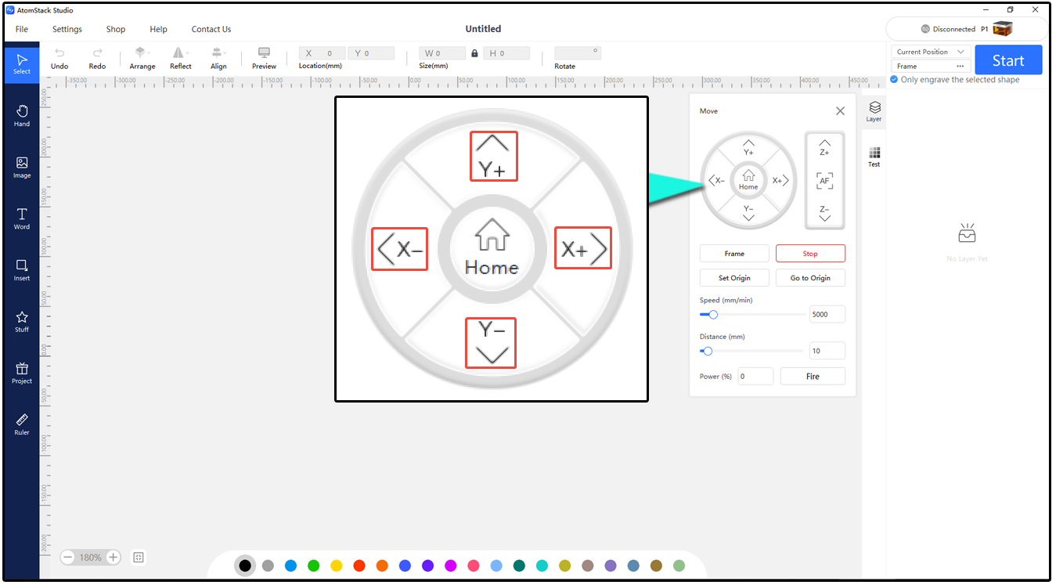The width and height of the screenshot is (1056, 585).
Task: Jog Y- in the Move panel
Action: coord(748,213)
